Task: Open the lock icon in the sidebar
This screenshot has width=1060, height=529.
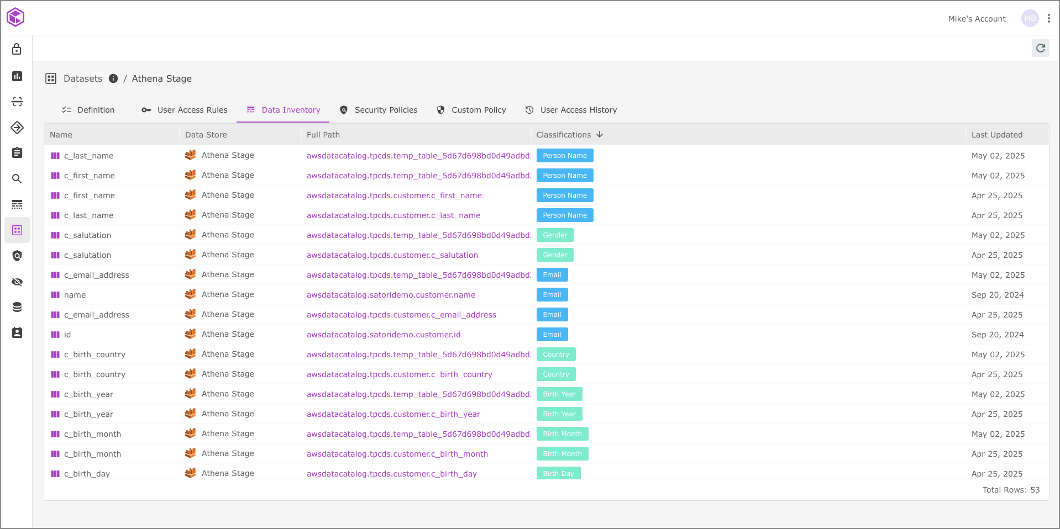Action: pos(17,49)
